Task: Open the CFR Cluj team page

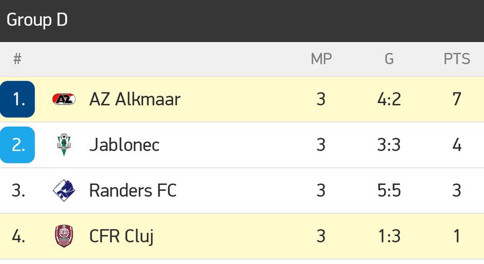Action: (x=122, y=237)
